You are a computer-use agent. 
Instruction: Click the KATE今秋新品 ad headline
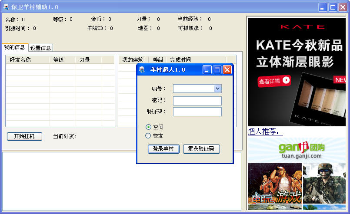coord(299,45)
